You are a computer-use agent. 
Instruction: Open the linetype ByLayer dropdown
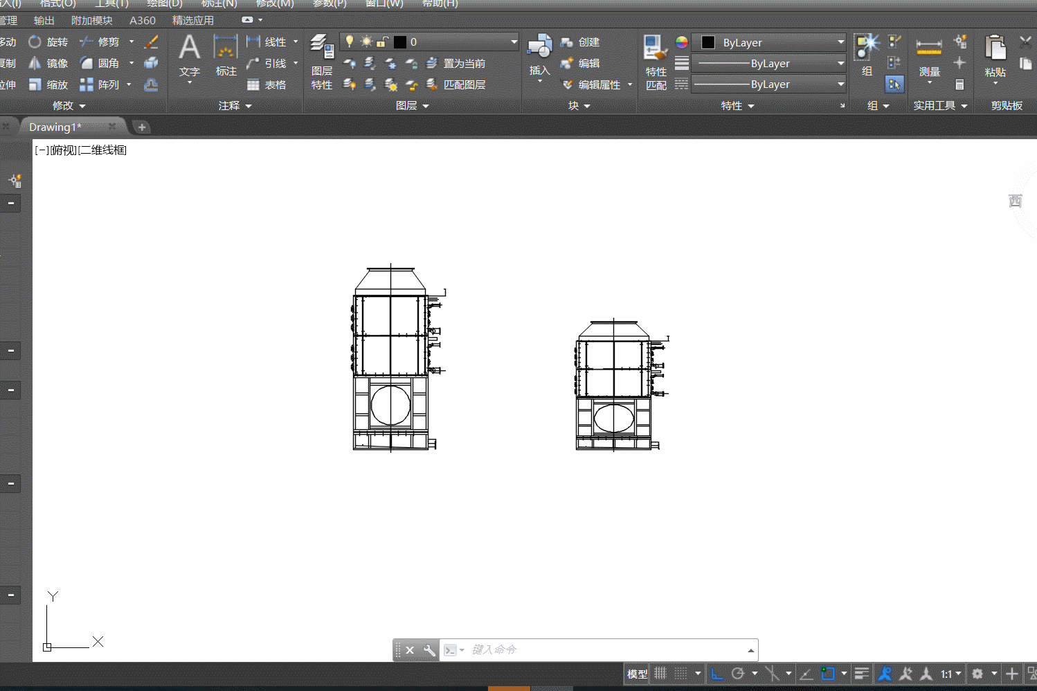tap(769, 84)
